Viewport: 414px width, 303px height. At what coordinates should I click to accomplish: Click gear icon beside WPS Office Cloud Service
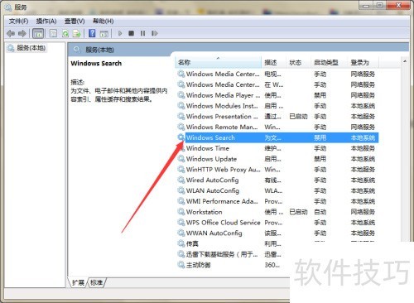(x=181, y=222)
